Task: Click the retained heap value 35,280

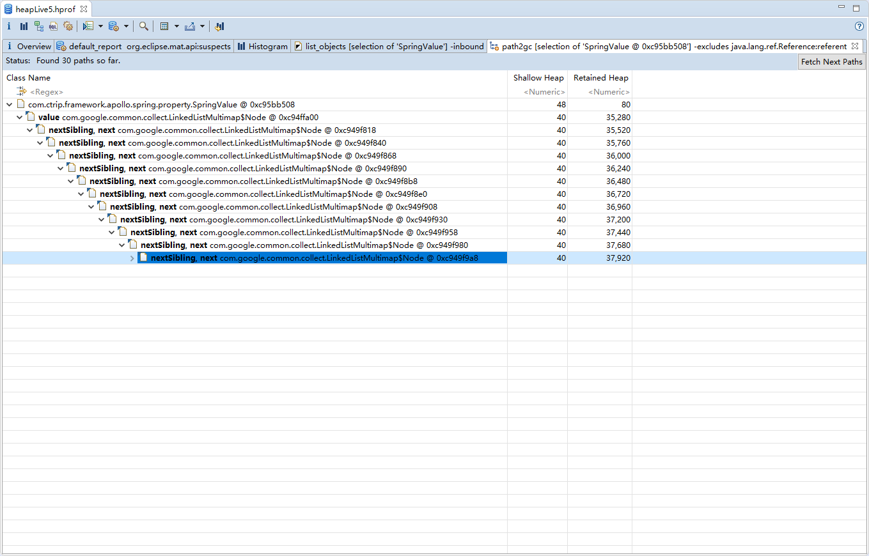Action: (618, 117)
